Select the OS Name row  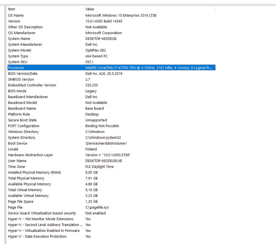pyautogui.click(x=112, y=15)
